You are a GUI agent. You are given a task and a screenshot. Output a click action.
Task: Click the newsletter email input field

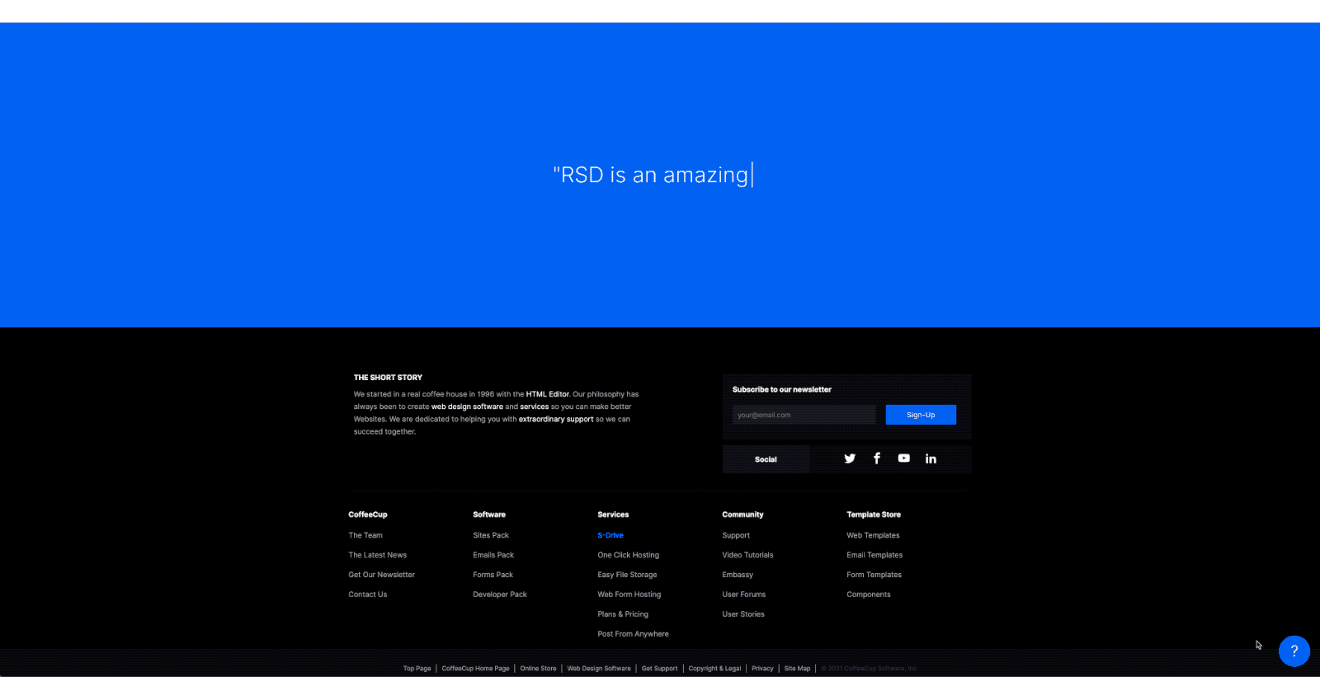click(804, 415)
